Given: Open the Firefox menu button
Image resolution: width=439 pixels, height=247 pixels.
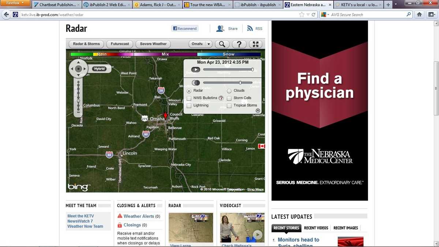Looking at the screenshot, I should 15,3.
